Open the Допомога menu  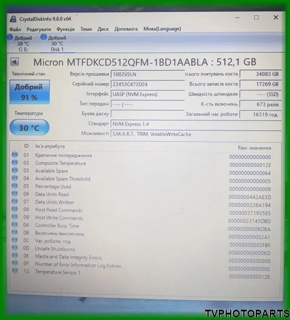click(126, 29)
